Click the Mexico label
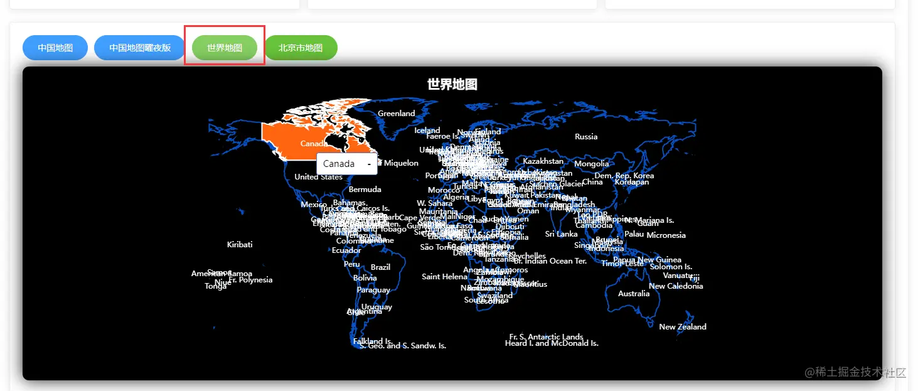Image resolution: width=918 pixels, height=391 pixels. [314, 205]
